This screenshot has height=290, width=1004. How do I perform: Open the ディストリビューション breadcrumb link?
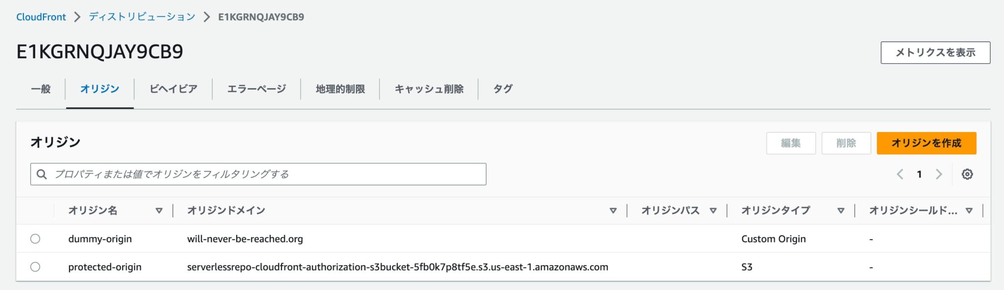(x=142, y=17)
